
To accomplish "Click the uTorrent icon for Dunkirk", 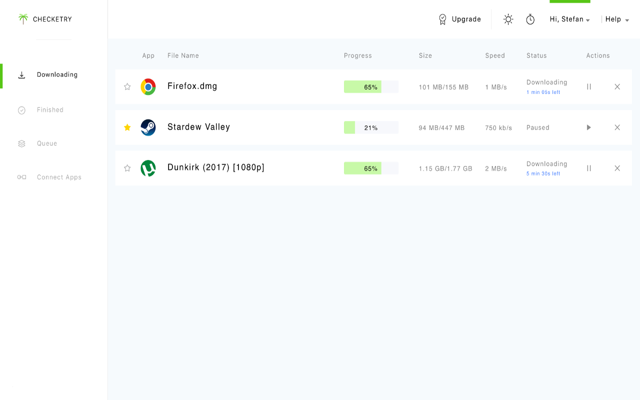I will 148,168.
